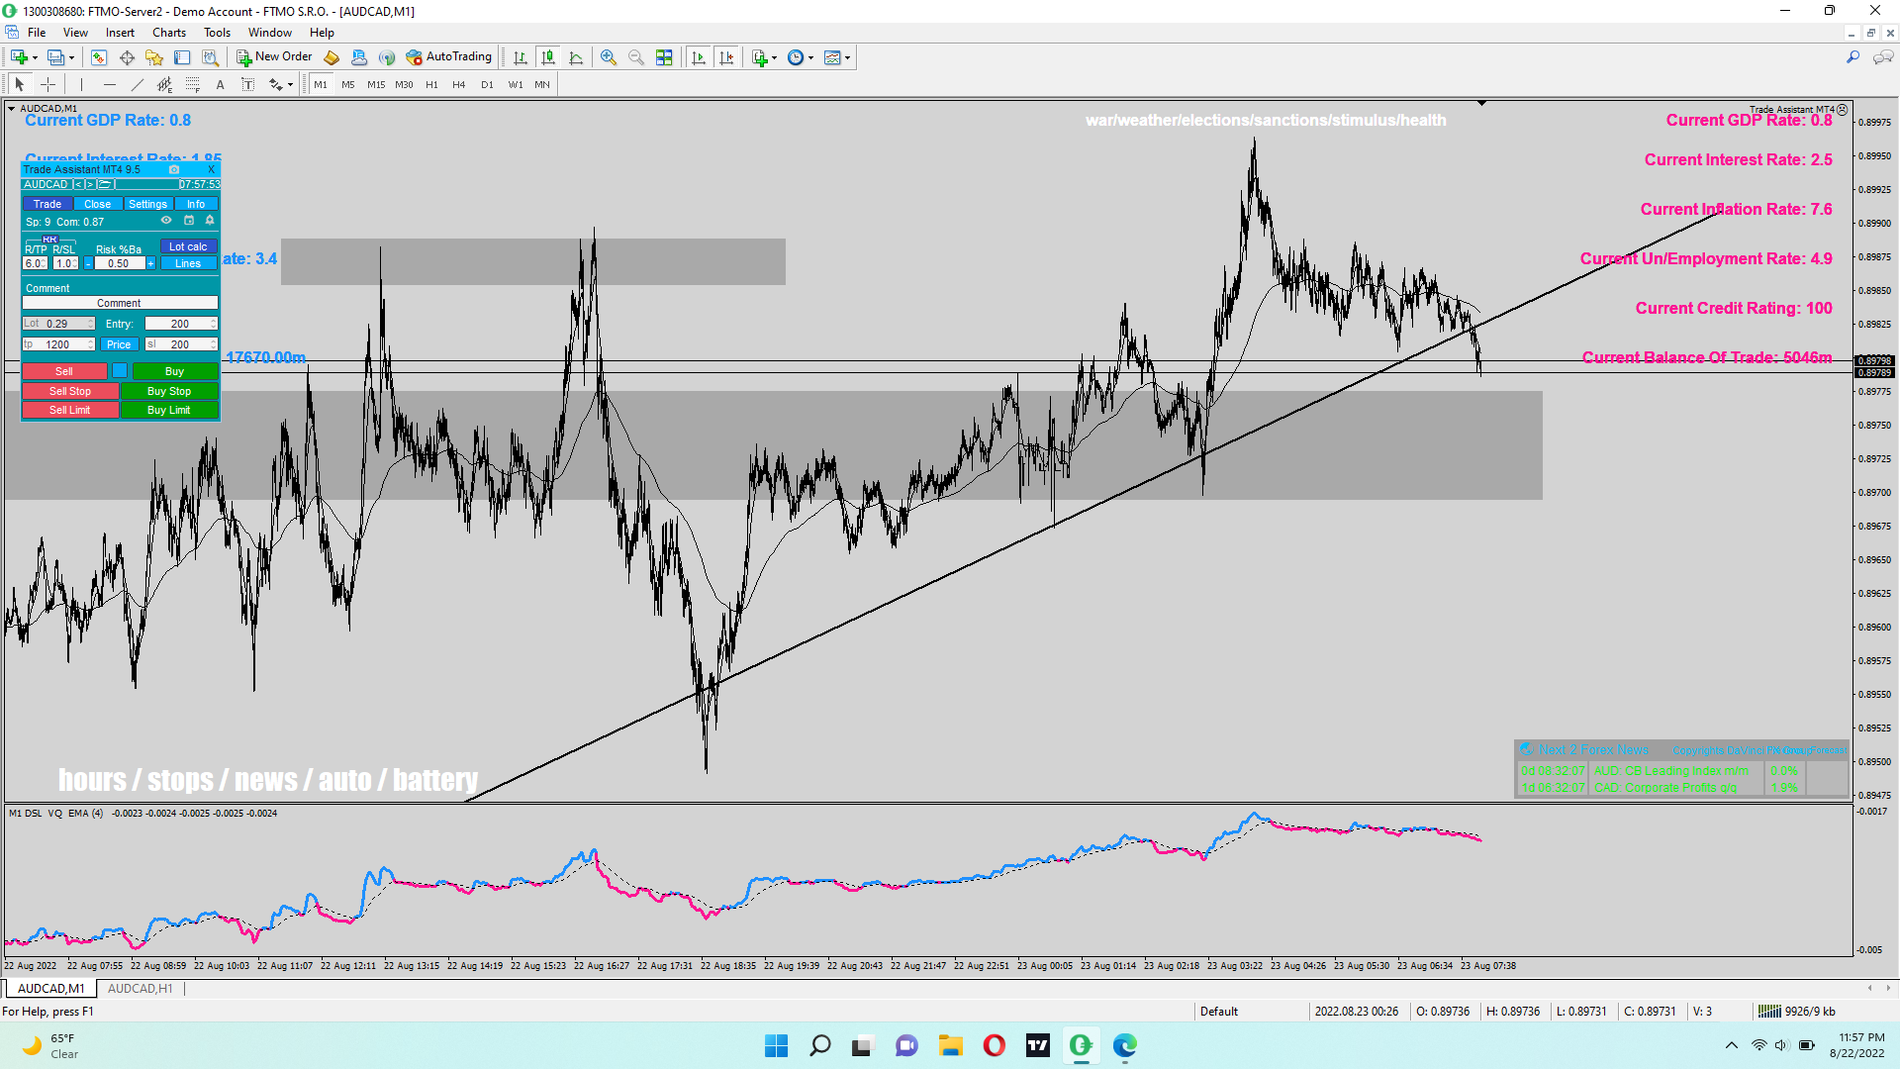Click the red Sell Stop button
Image resolution: width=1900 pixels, height=1069 pixels.
70,391
